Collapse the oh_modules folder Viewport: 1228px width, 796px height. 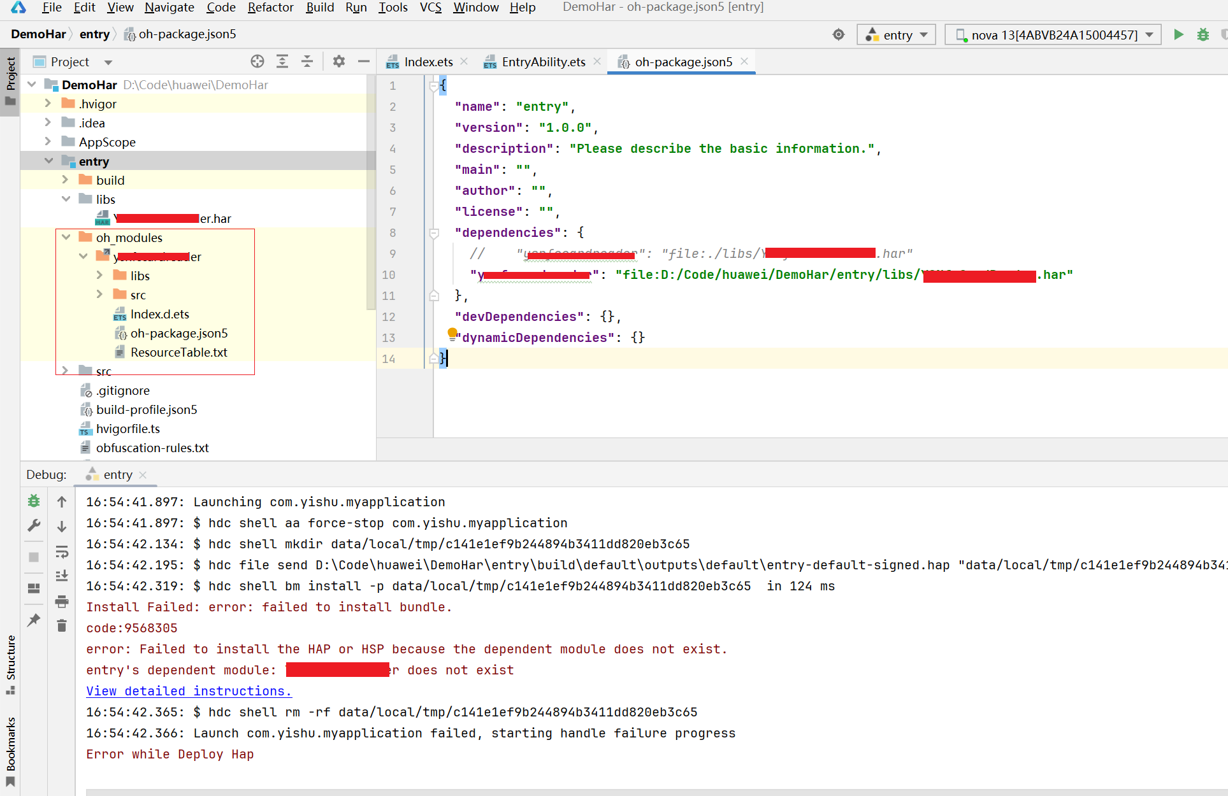[x=66, y=237]
